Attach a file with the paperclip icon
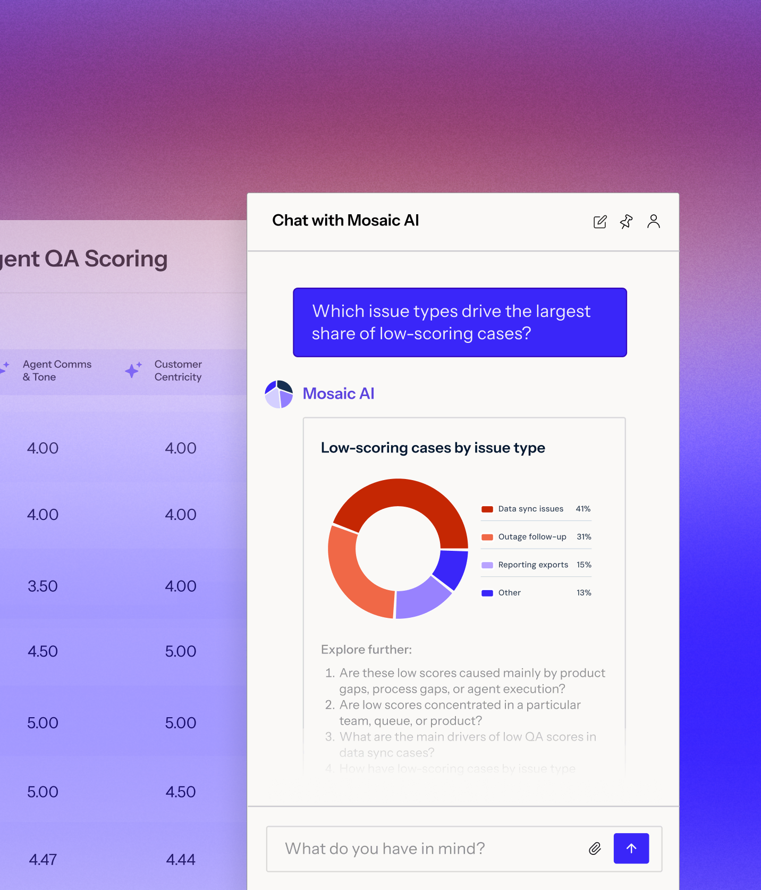The width and height of the screenshot is (761, 890). tap(595, 849)
